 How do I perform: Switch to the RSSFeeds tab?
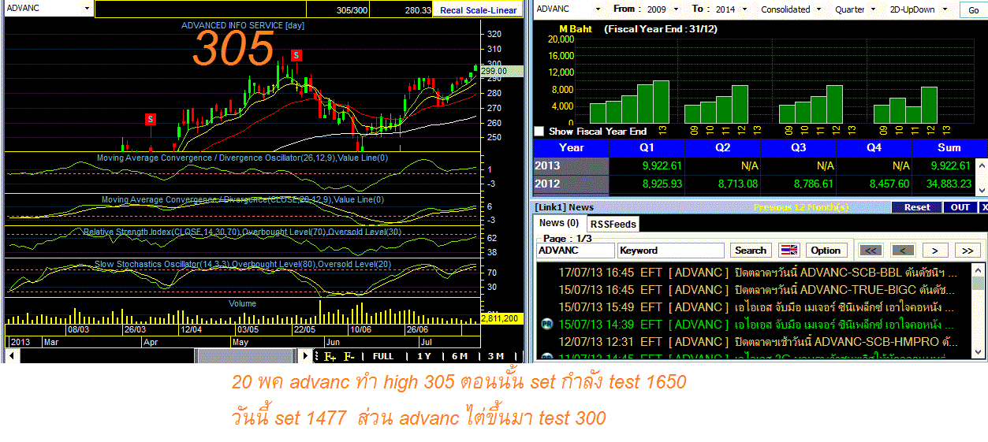613,224
